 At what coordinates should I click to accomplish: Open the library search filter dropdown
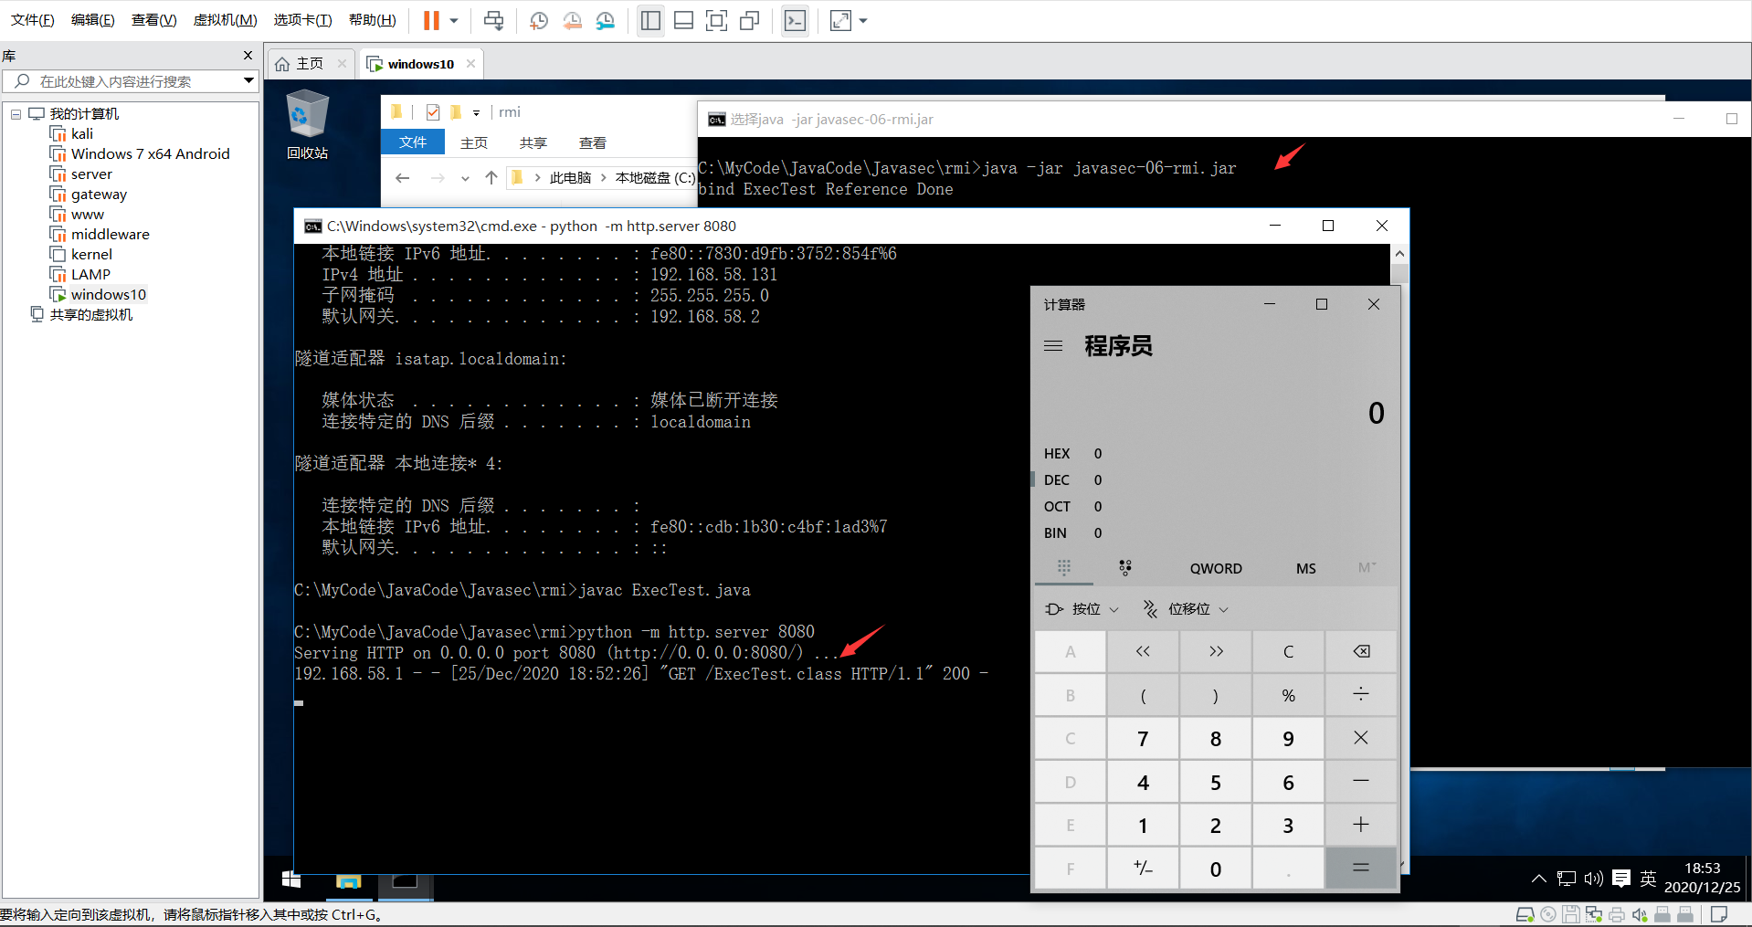248,81
